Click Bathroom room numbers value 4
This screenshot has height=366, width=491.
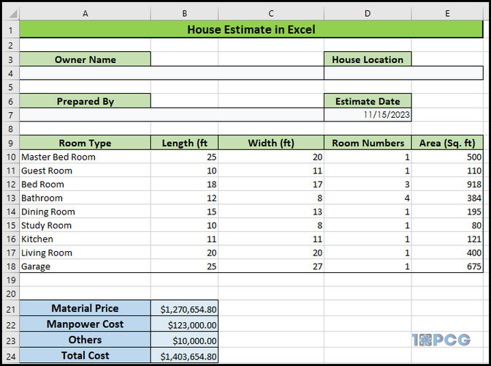(x=368, y=198)
